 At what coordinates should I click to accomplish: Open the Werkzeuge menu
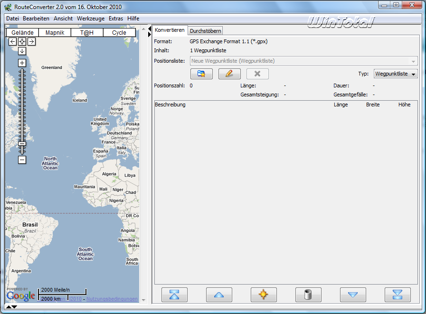(x=91, y=19)
